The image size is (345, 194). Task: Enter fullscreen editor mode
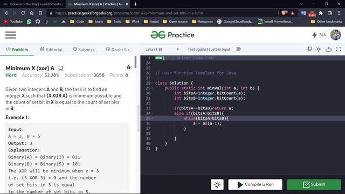coord(339,49)
